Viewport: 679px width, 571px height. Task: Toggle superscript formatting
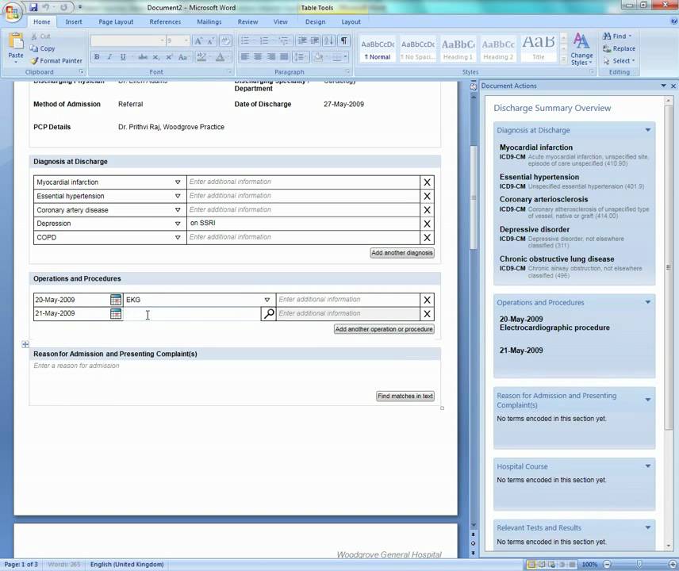(169, 57)
